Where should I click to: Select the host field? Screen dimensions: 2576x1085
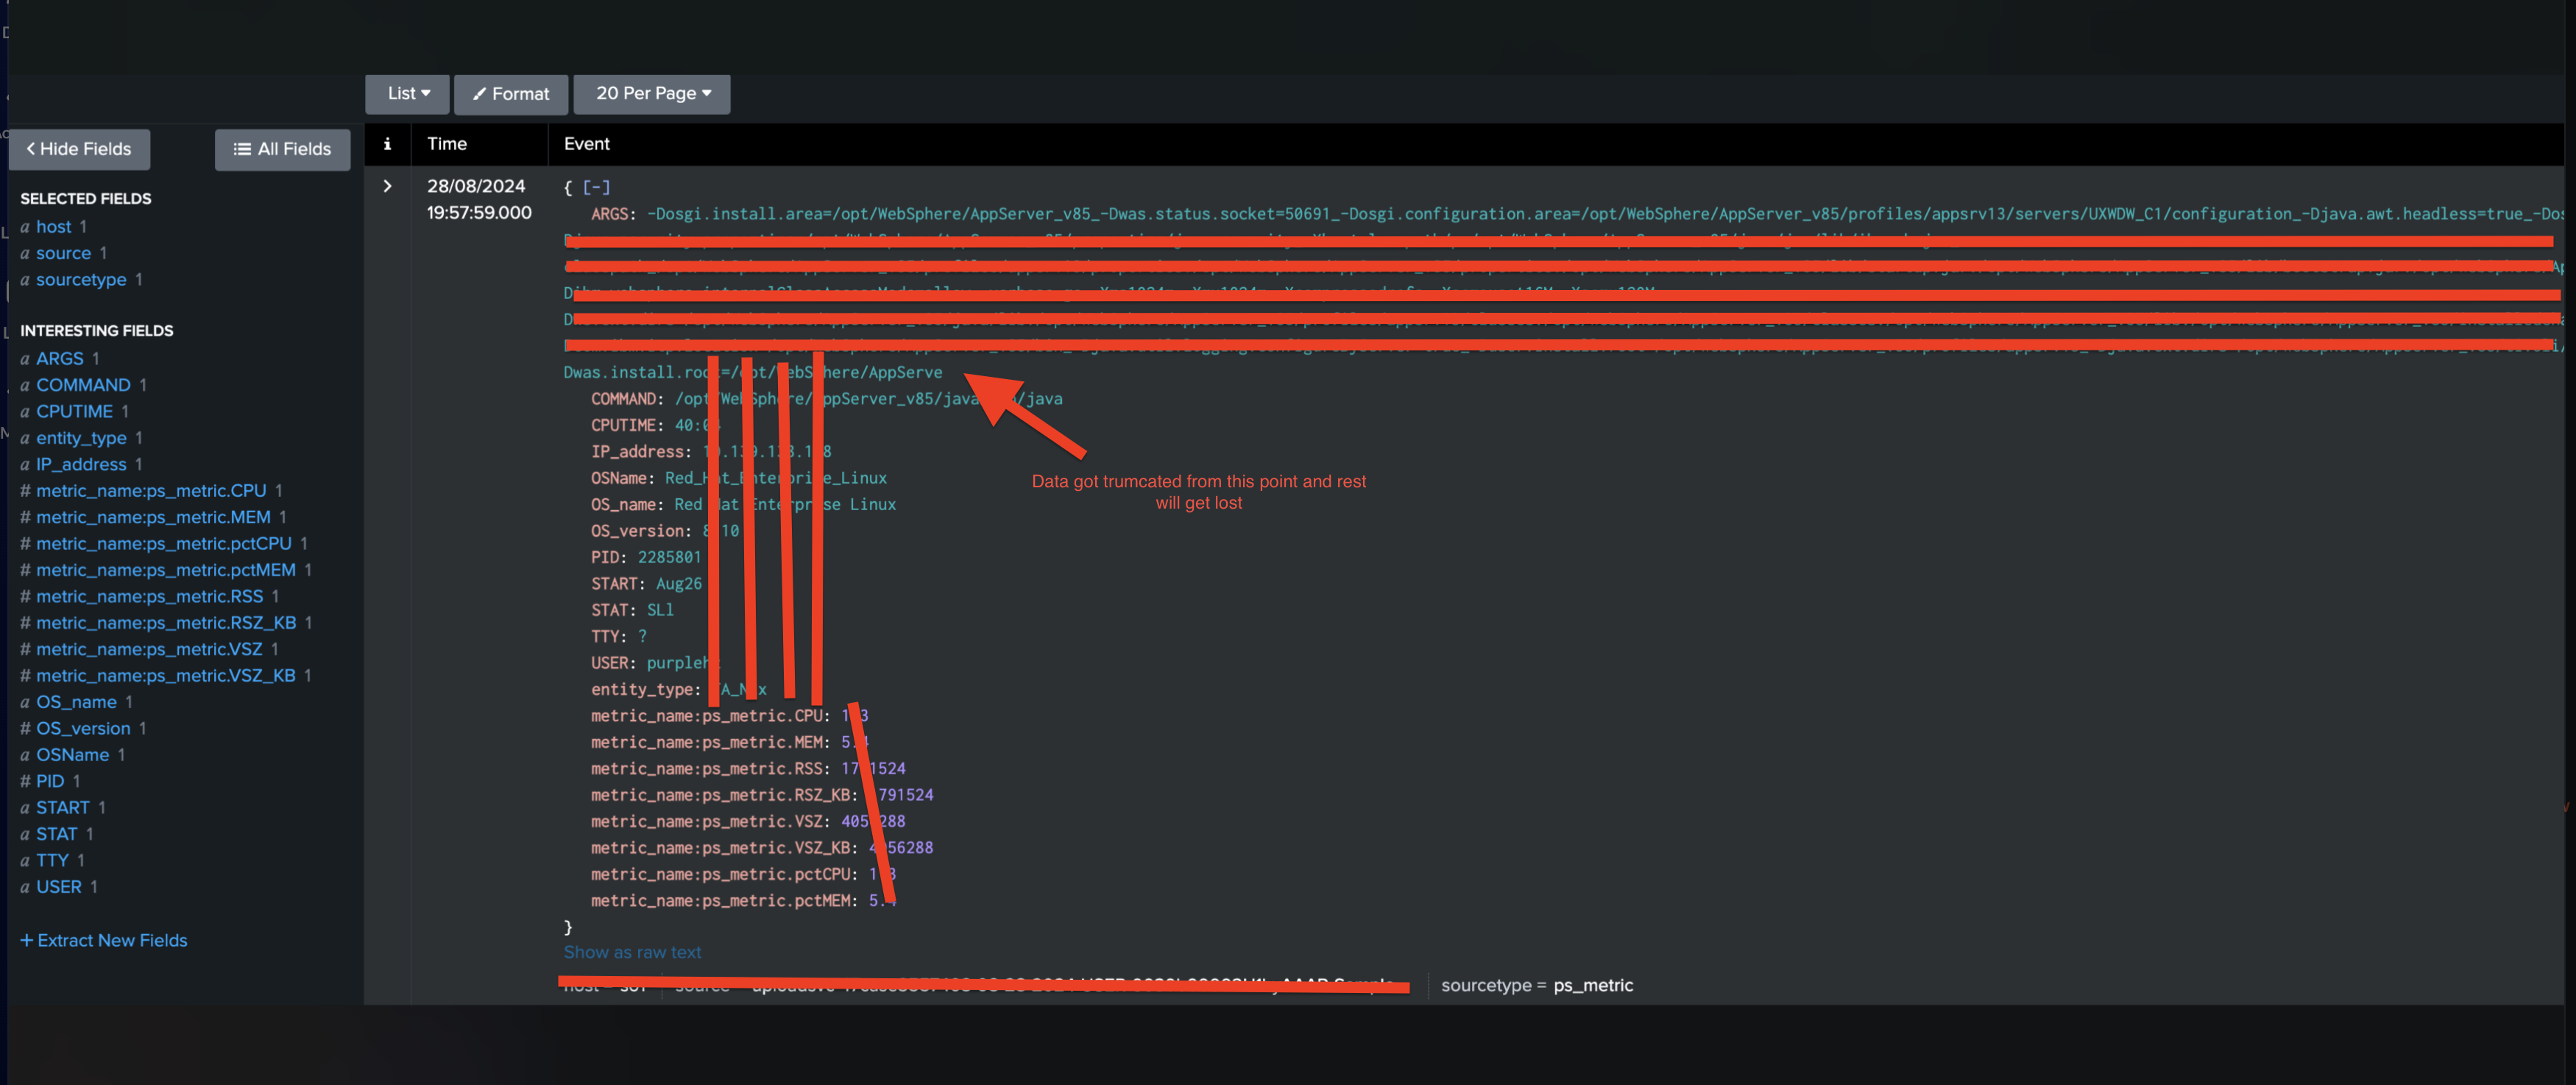(54, 227)
